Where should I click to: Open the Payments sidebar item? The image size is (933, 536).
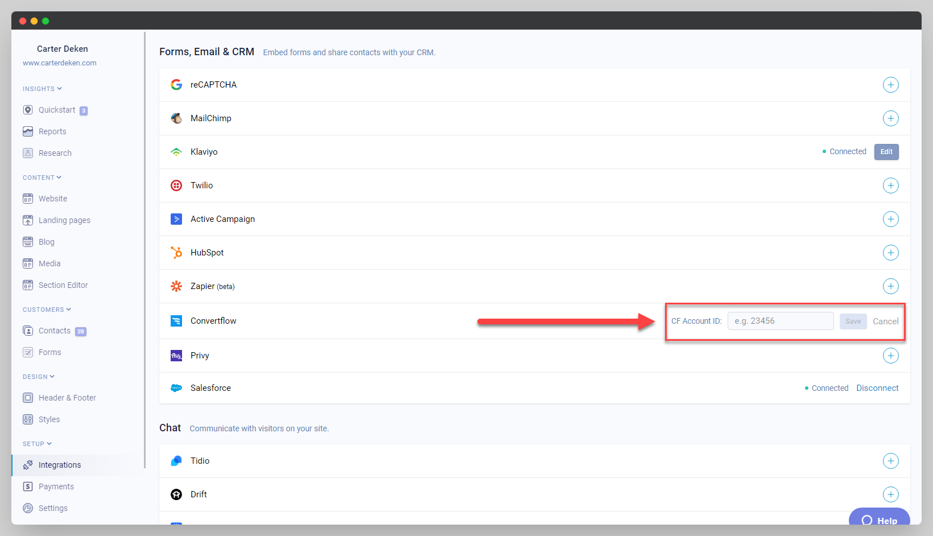click(x=56, y=486)
